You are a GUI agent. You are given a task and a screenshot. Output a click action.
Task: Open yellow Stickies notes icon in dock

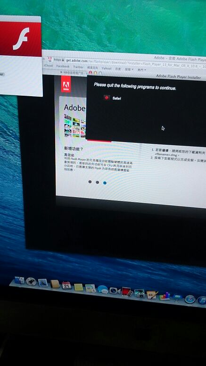point(79,287)
